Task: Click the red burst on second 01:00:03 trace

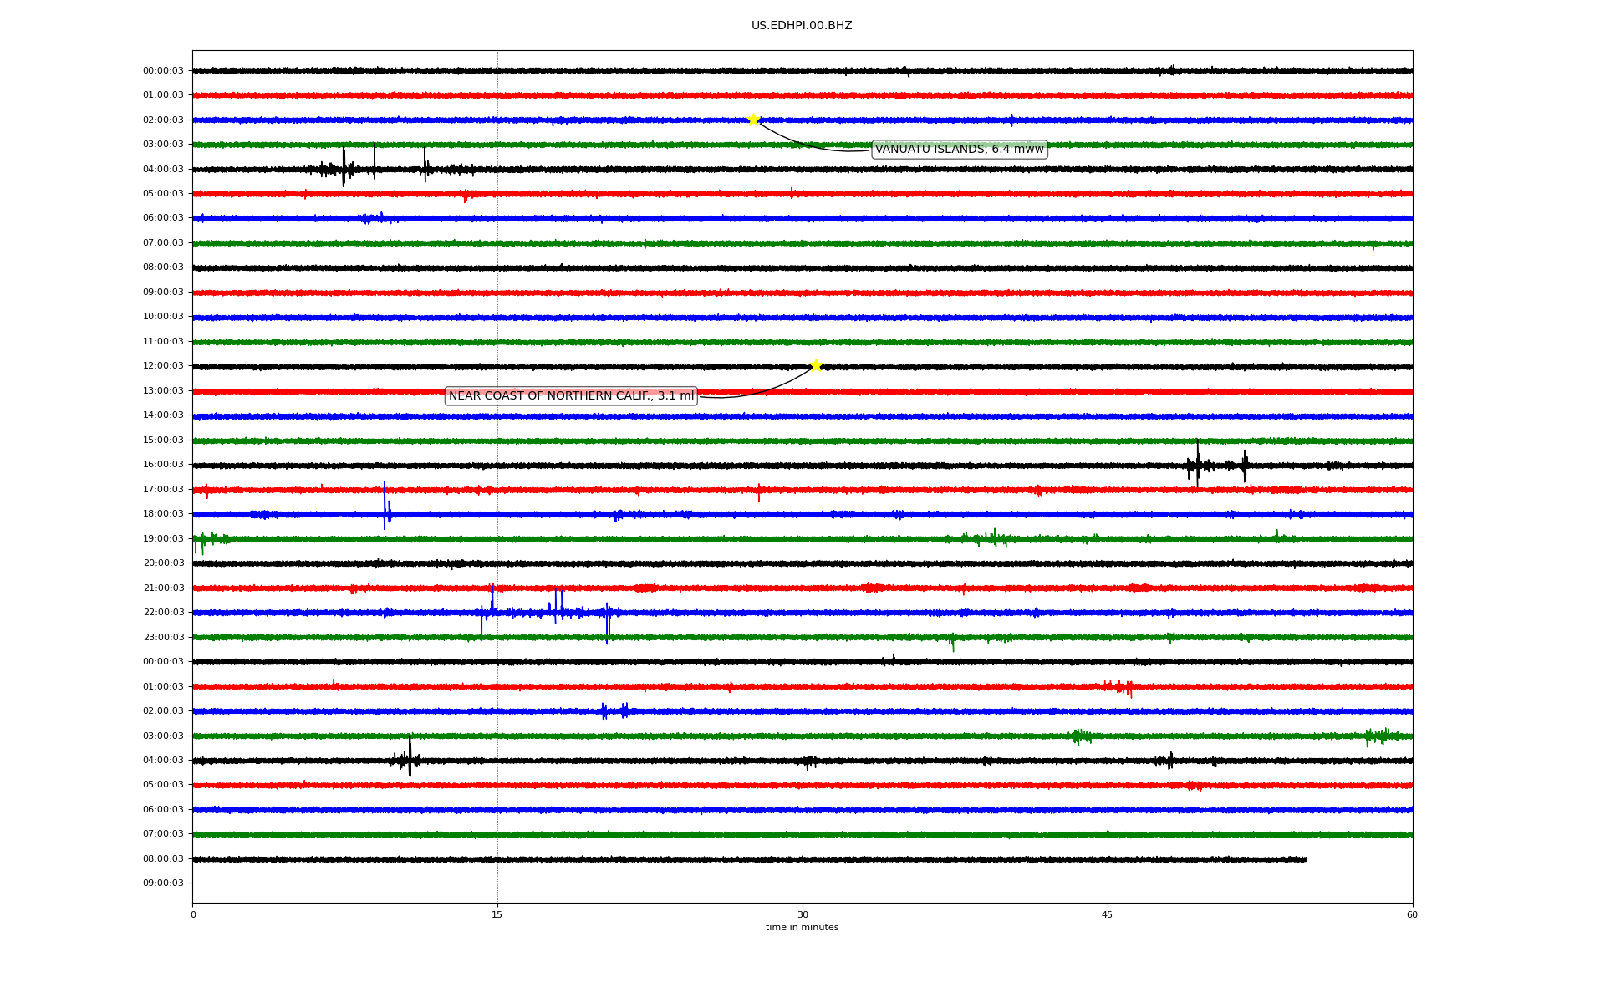Action: tap(1120, 687)
